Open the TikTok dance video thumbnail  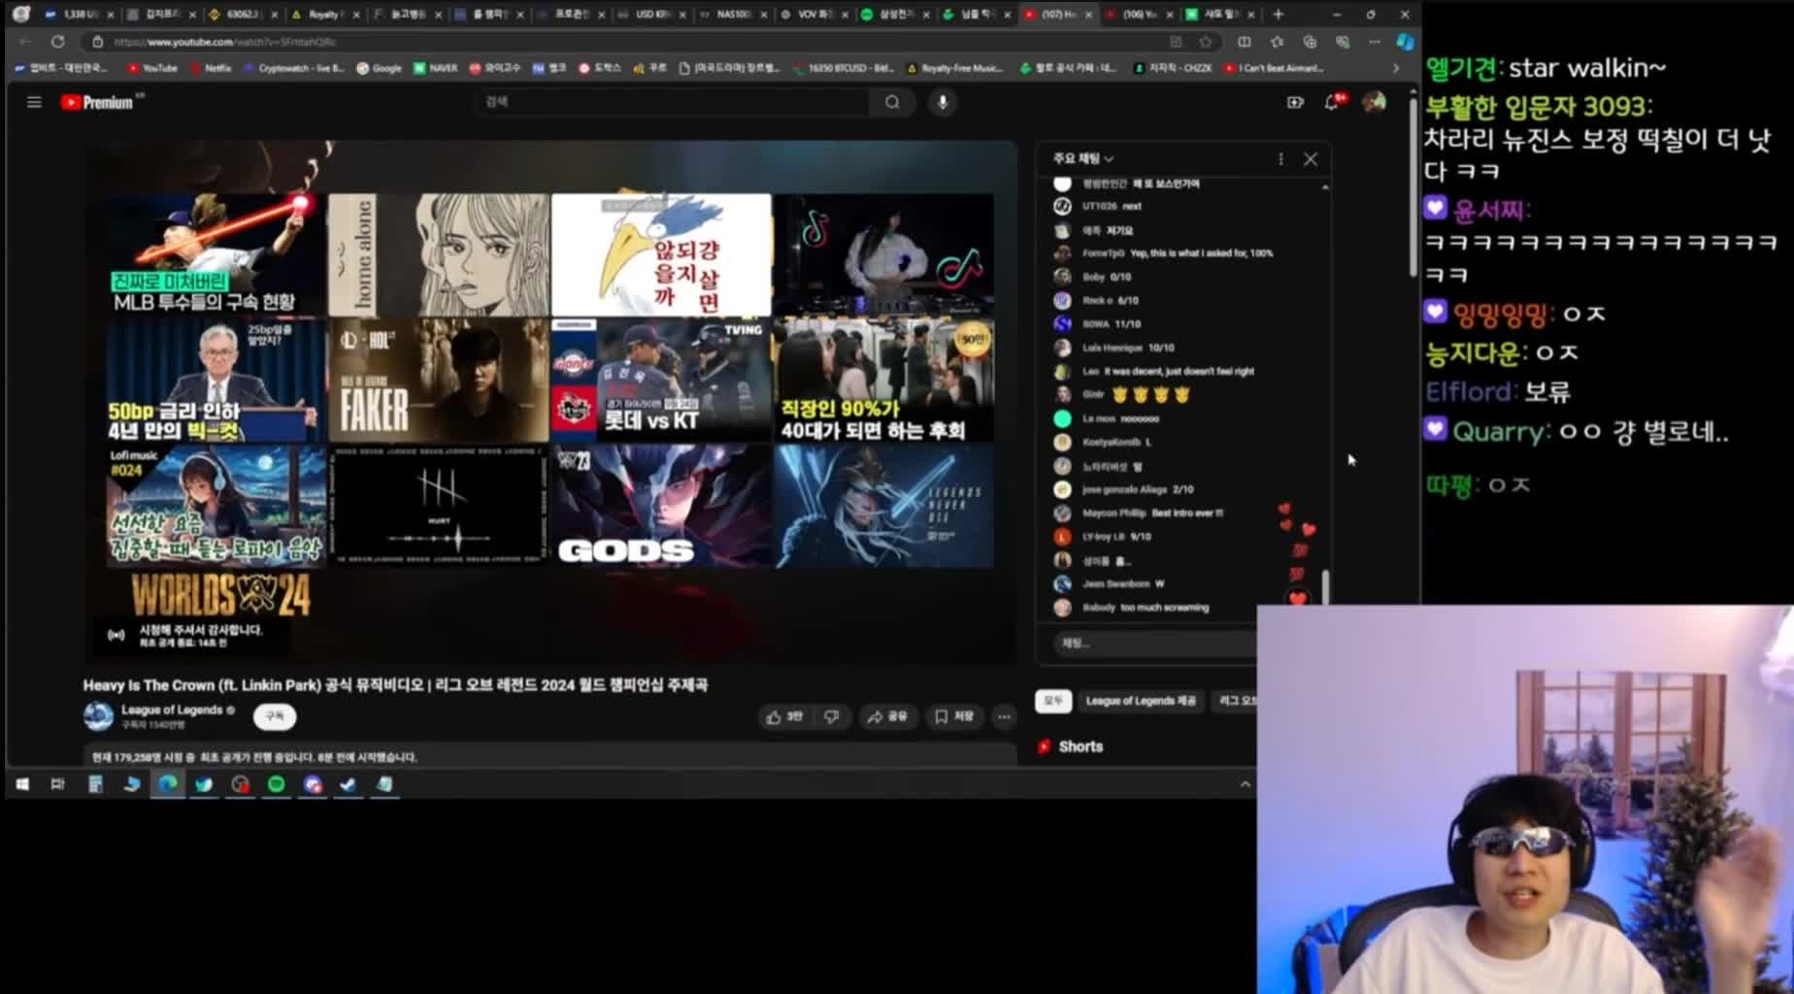883,254
